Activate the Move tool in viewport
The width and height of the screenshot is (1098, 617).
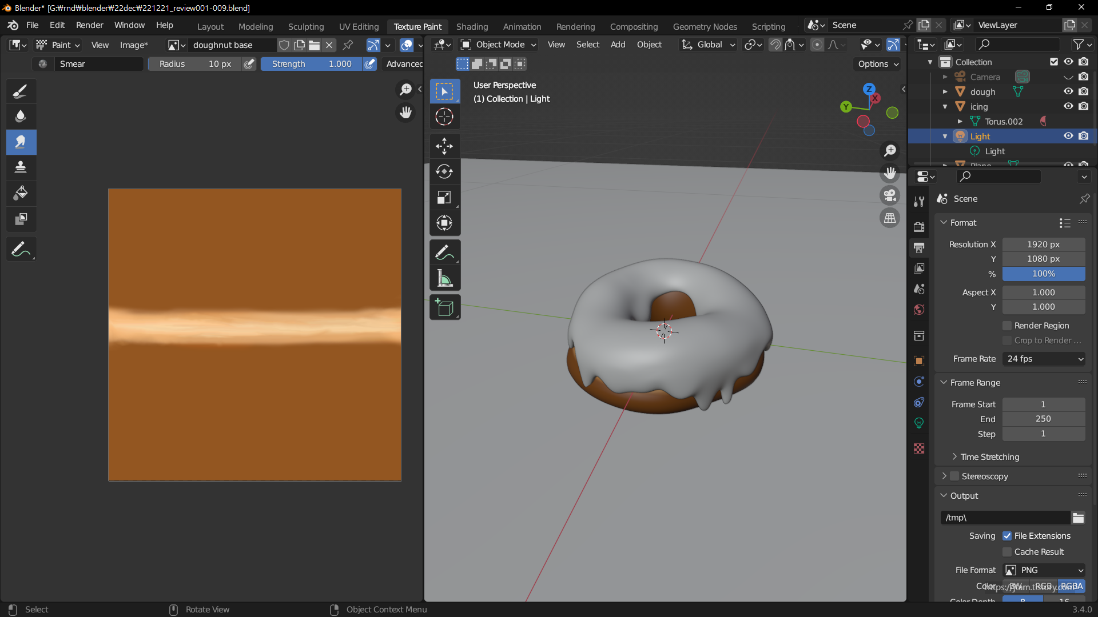444,146
